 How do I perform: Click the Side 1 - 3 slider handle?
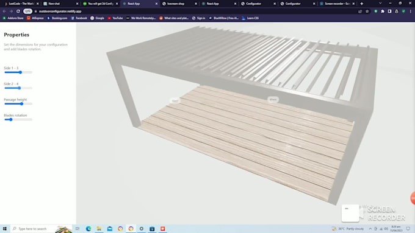(x=20, y=72)
